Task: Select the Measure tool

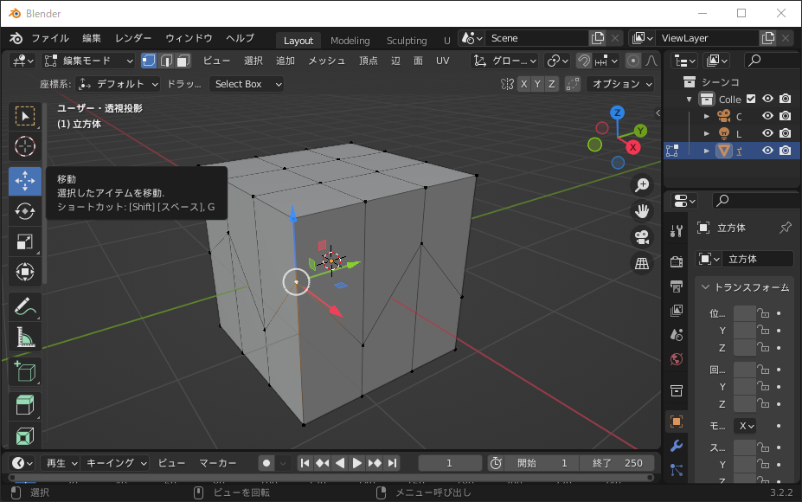Action: click(x=24, y=338)
